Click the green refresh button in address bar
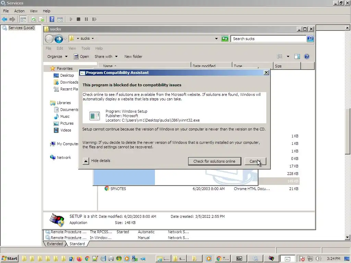 [x=225, y=39]
